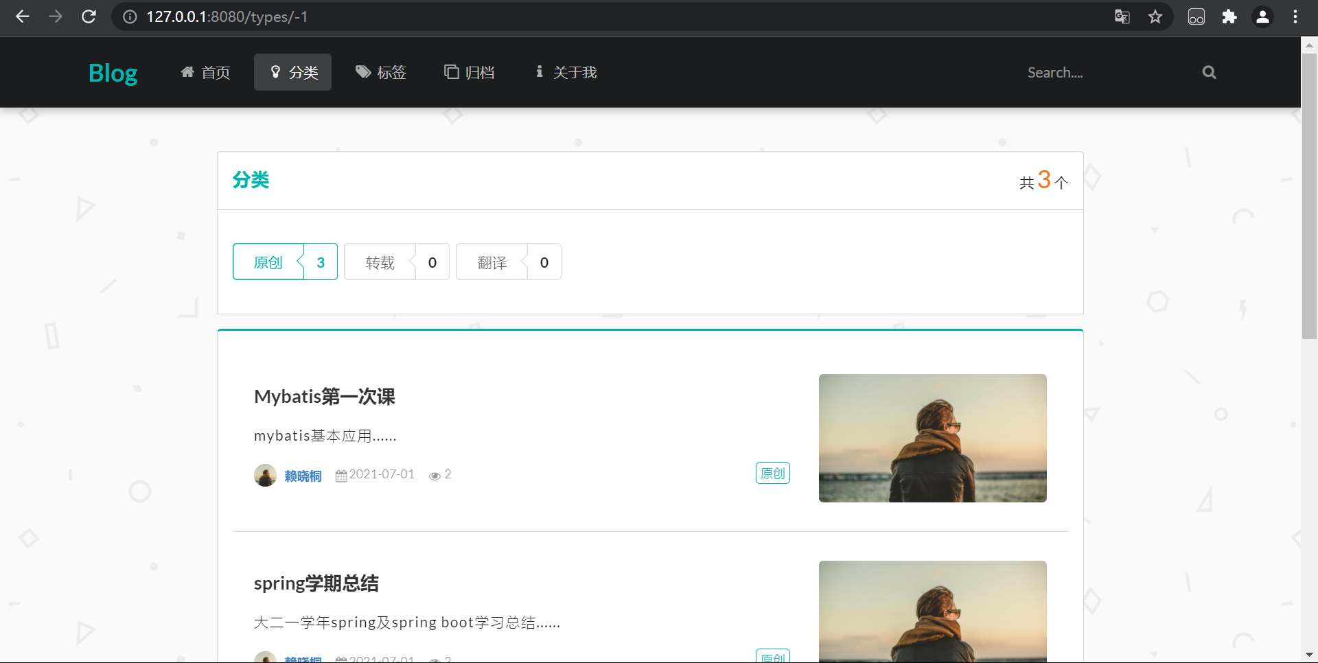Bookmark page with the star icon
The width and height of the screenshot is (1318, 663).
coord(1155,16)
